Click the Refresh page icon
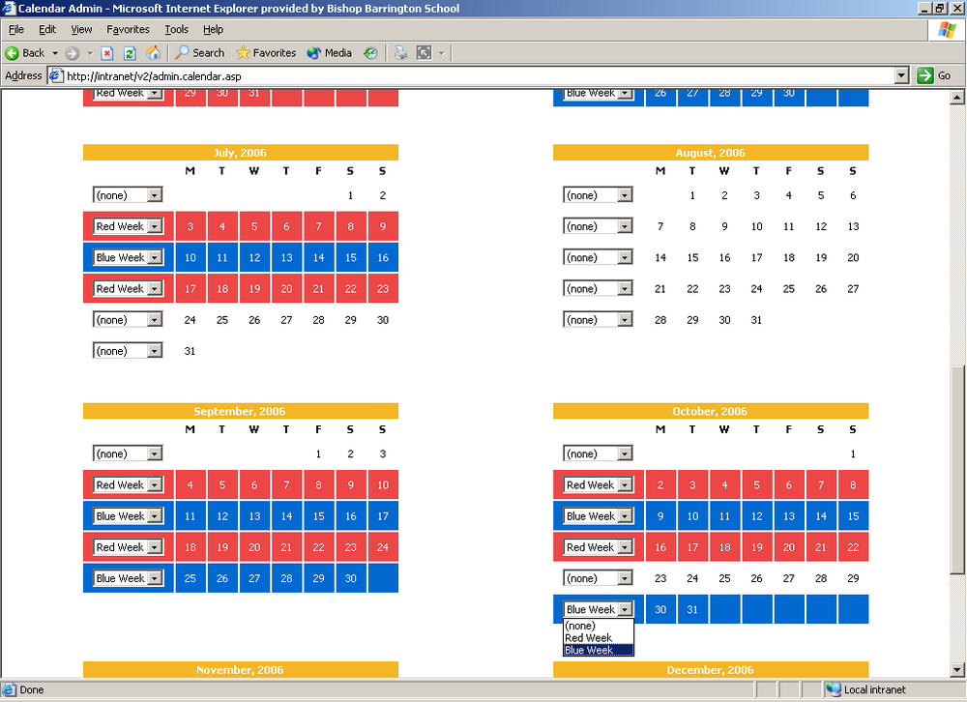 [130, 53]
